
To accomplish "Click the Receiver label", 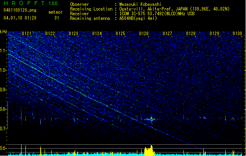I will [79, 14].
